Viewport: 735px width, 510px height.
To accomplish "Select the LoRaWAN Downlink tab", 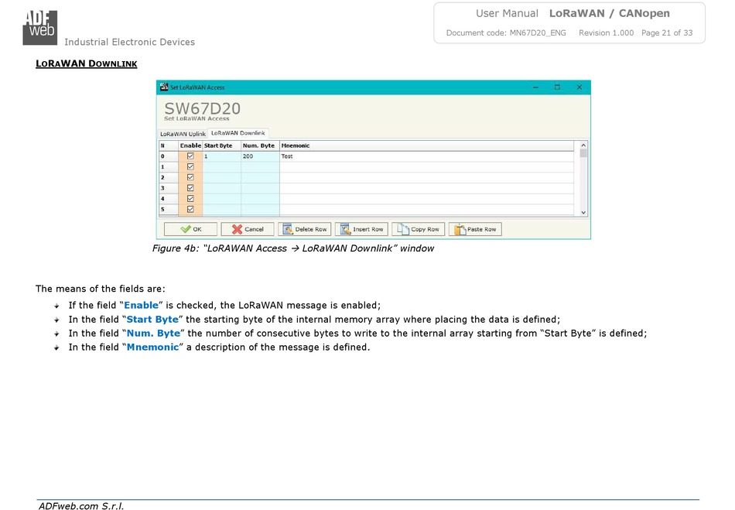I will point(238,133).
